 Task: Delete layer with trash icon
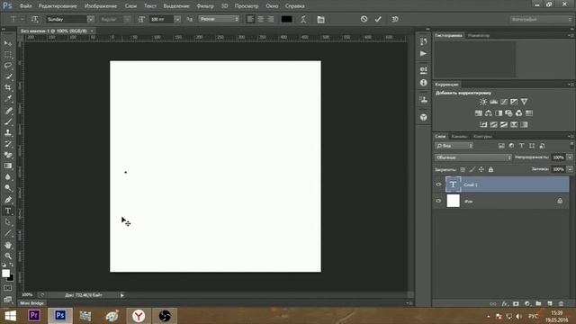coord(561,304)
